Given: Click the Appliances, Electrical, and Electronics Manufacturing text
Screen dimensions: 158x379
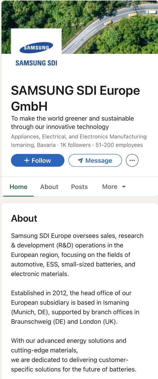Looking at the screenshot, I should point(79,137).
